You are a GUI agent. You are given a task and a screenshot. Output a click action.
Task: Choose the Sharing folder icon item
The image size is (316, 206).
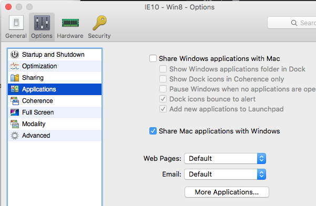(x=15, y=78)
